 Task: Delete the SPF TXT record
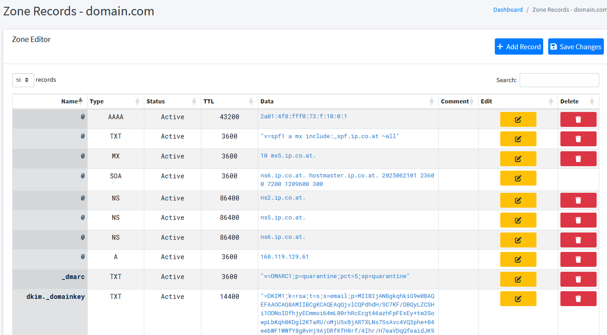pos(578,139)
